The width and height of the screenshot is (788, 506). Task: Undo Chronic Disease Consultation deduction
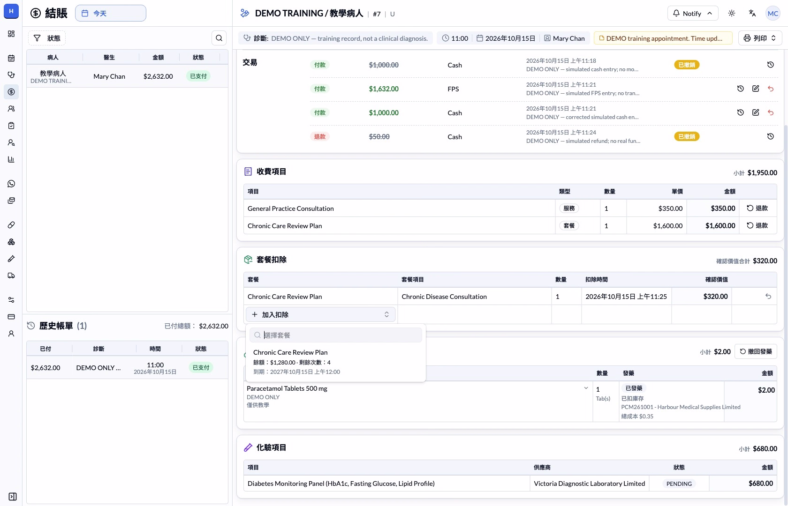click(768, 296)
